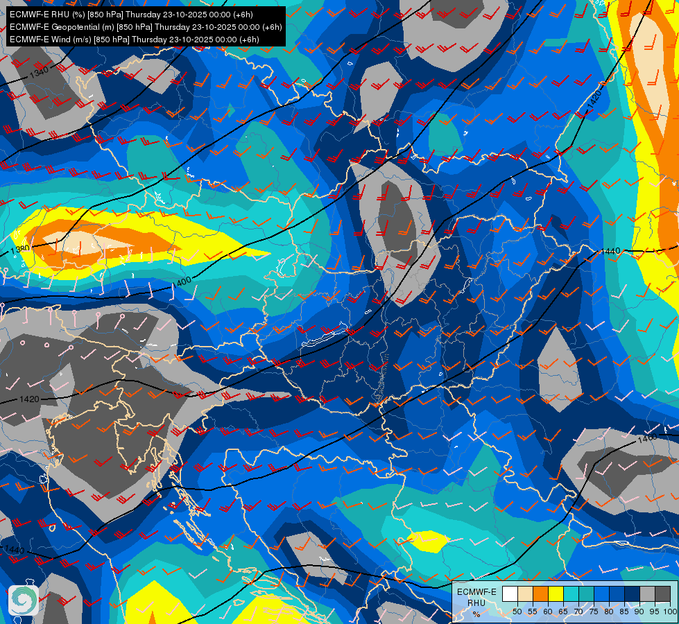
Task: Choose the cyan 65–70 legend swatch
Action: click(x=571, y=594)
